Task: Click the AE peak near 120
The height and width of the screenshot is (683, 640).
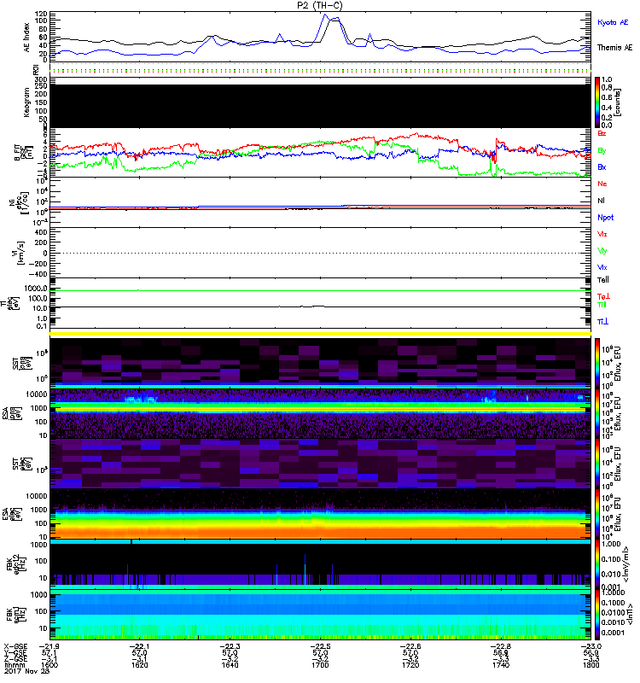Action: (324, 15)
